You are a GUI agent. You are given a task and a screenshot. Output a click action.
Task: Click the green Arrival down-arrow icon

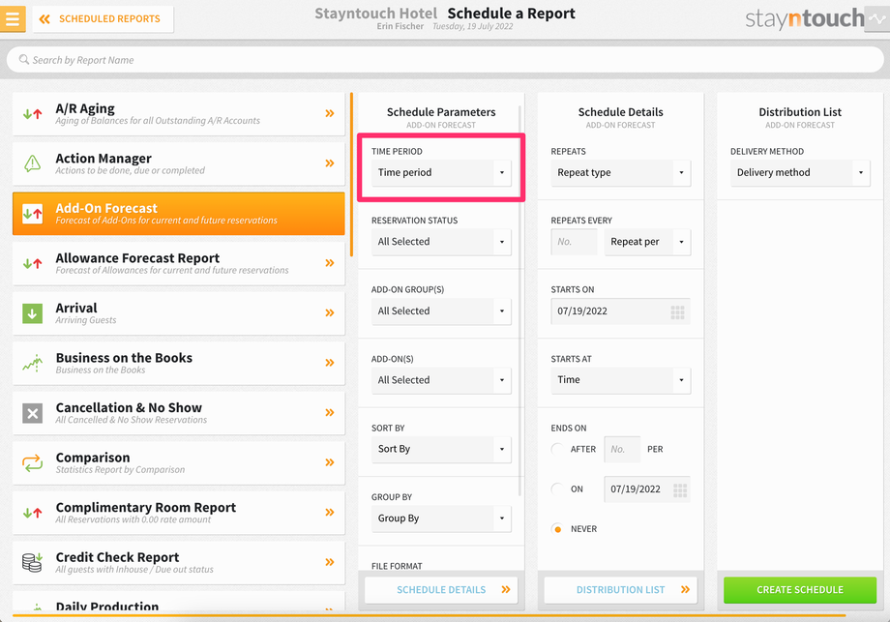click(x=32, y=313)
